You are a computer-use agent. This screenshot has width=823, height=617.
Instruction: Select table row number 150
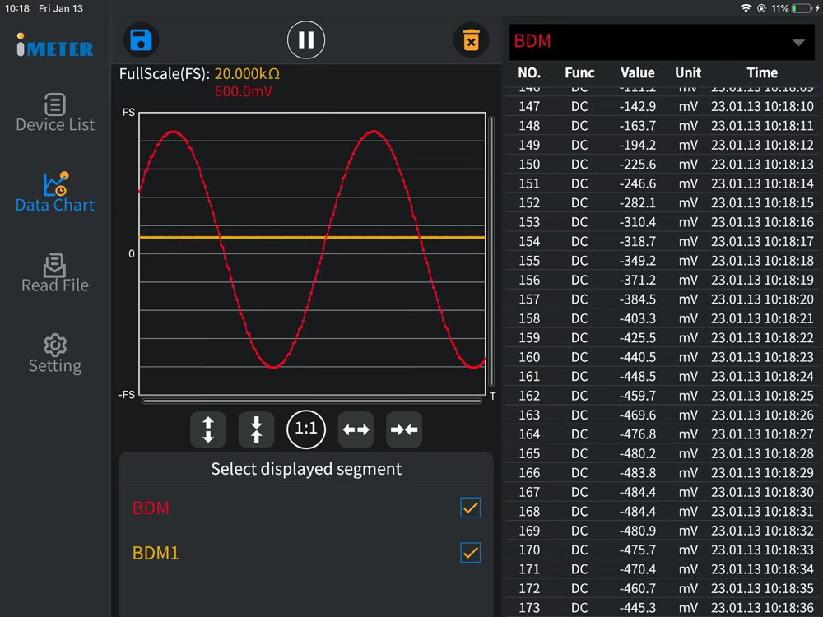(662, 165)
